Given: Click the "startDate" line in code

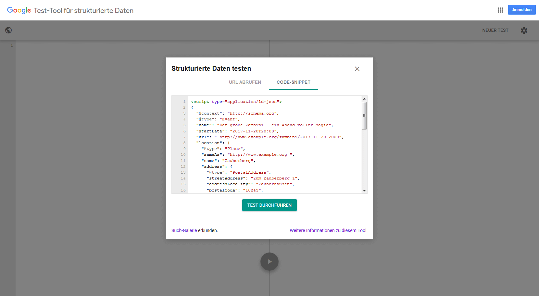Looking at the screenshot, I should tap(237, 131).
